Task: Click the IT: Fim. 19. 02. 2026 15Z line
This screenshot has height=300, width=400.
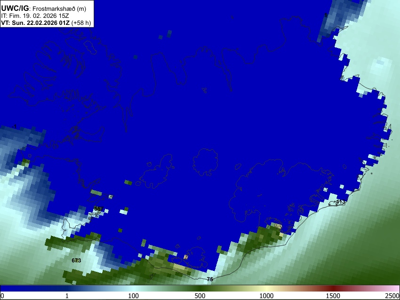Action: [35, 16]
